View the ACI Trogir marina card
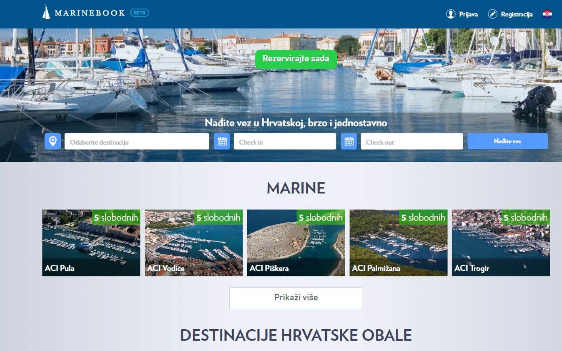Viewport: 562px width, 351px height. 501,243
